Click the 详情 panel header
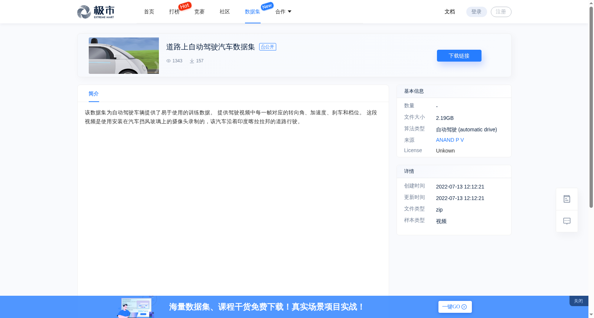Viewport: 594px width, 318px height. click(x=454, y=171)
